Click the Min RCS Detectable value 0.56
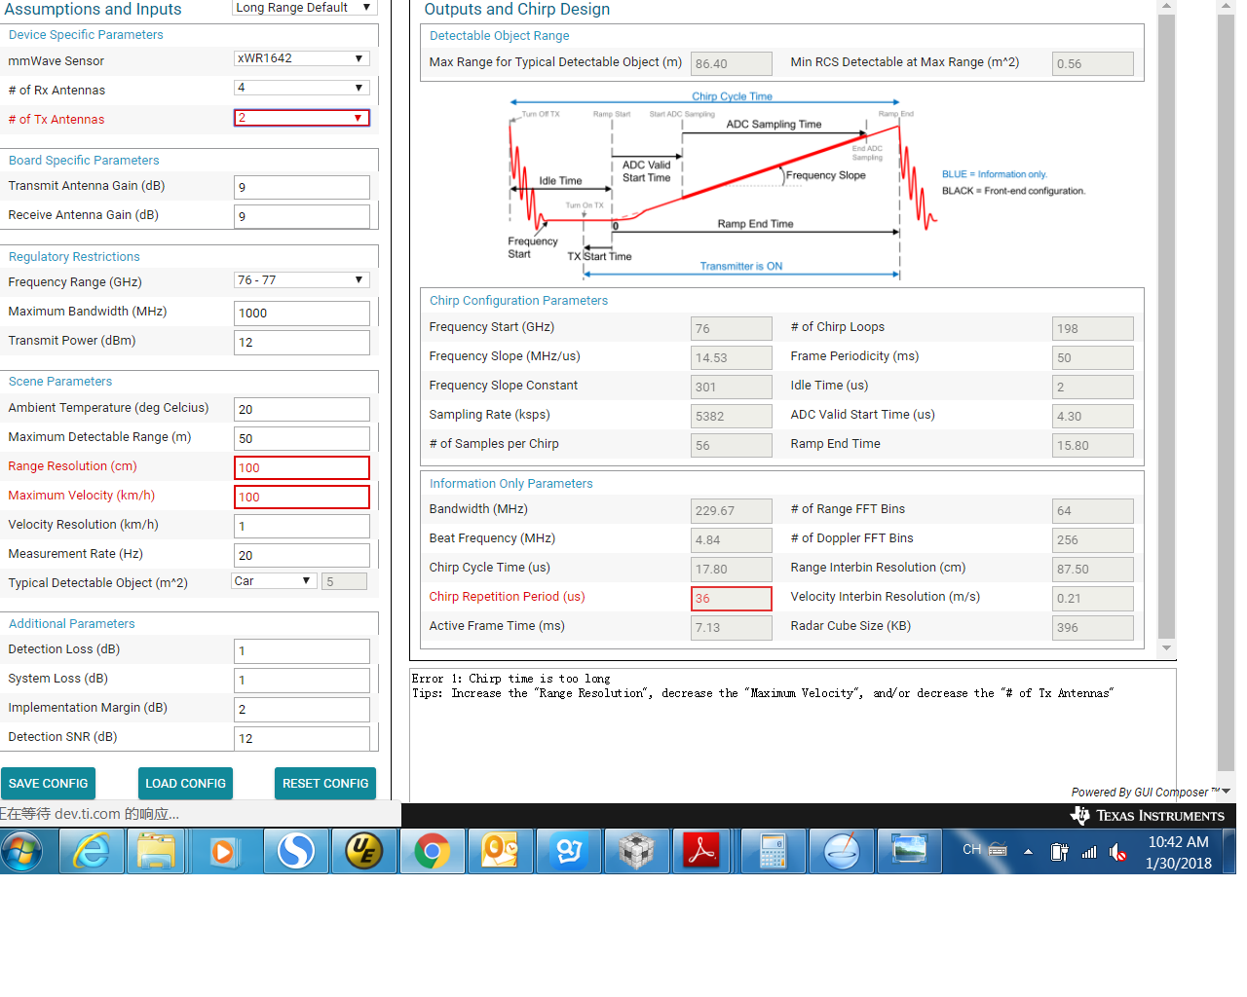This screenshot has width=1247, height=997. pyautogui.click(x=1093, y=63)
